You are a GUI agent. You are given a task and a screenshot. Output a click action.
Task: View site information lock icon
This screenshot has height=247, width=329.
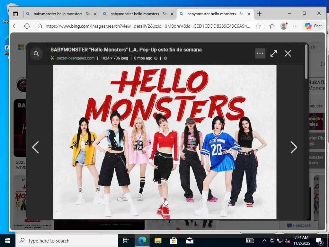[40, 26]
